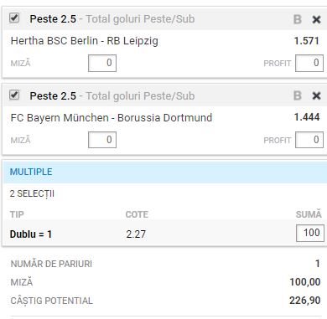Click the B banker icon for Bayern bet
327x319 pixels.
[298, 95]
